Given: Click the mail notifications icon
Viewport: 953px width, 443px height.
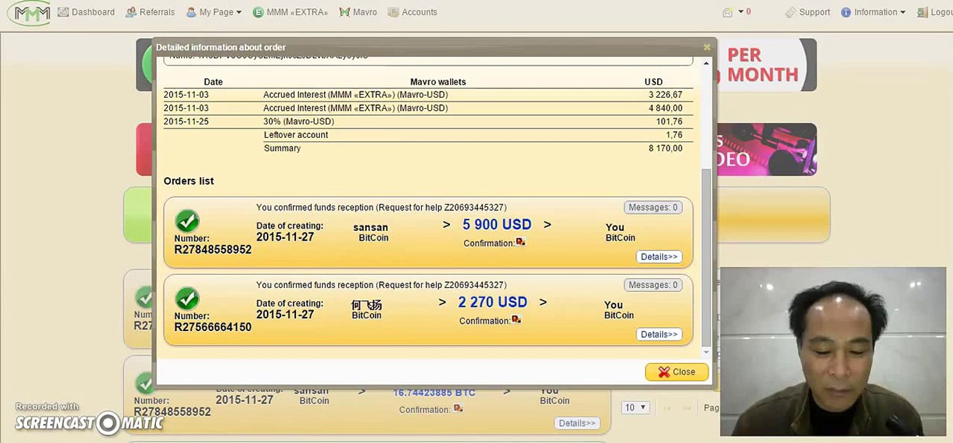Looking at the screenshot, I should click(727, 12).
